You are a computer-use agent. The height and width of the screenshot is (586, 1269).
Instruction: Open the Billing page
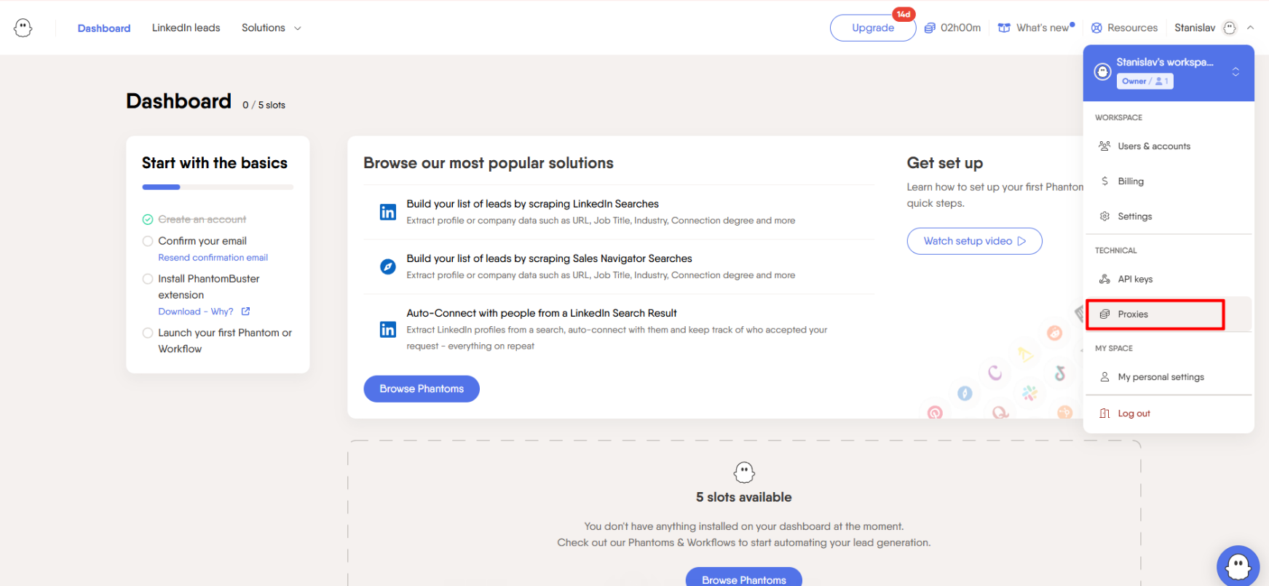click(1130, 181)
